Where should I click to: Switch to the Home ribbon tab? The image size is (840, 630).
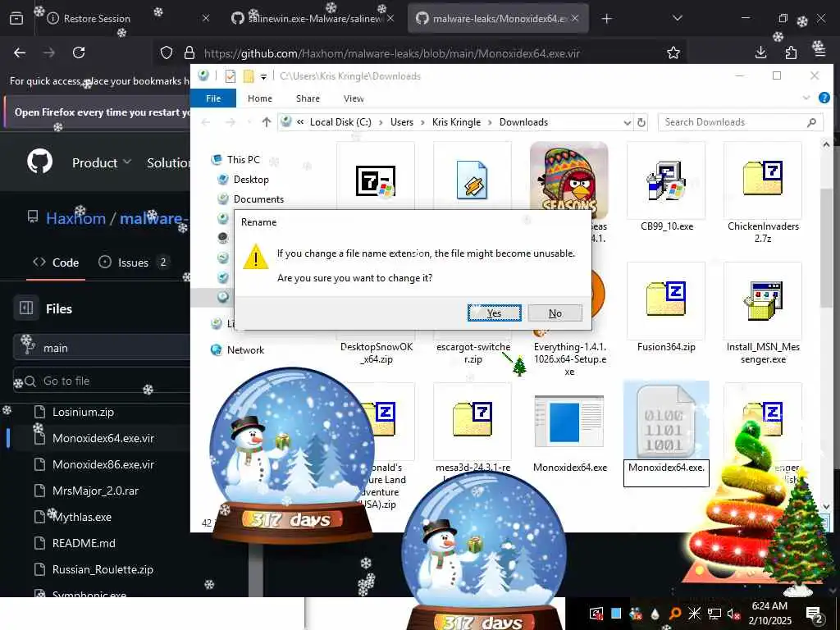click(260, 98)
